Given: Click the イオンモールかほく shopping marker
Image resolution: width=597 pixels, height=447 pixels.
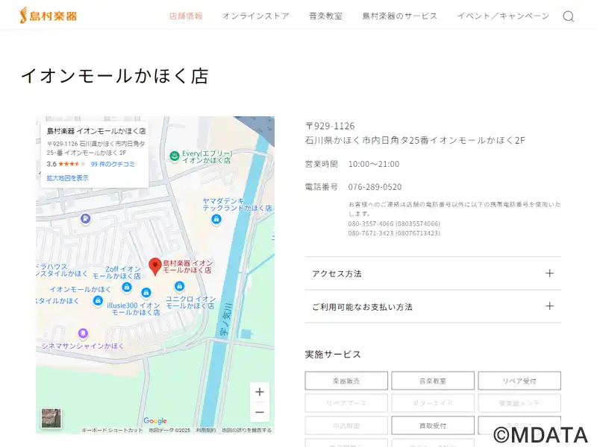Looking at the screenshot, I should 98,301.
